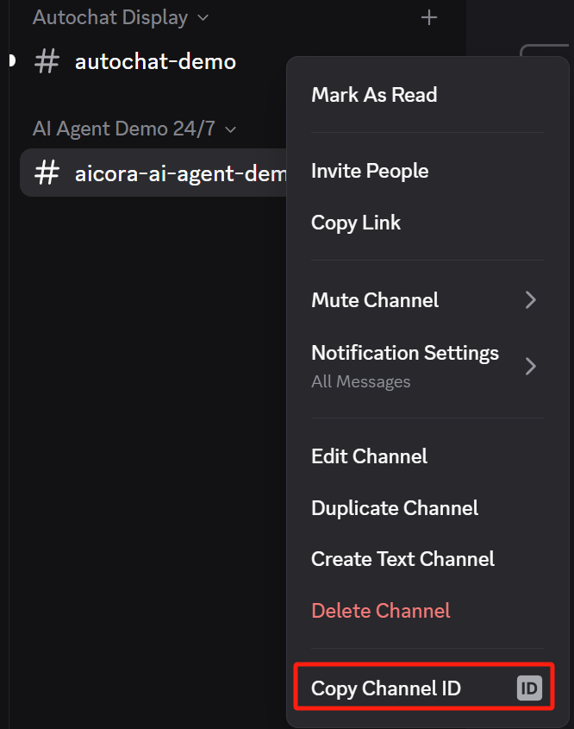Select Copy Channel ID
The width and height of the screenshot is (574, 729).
click(x=386, y=688)
